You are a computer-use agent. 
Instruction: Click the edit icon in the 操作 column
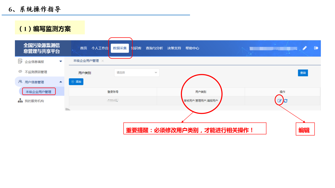(280, 101)
